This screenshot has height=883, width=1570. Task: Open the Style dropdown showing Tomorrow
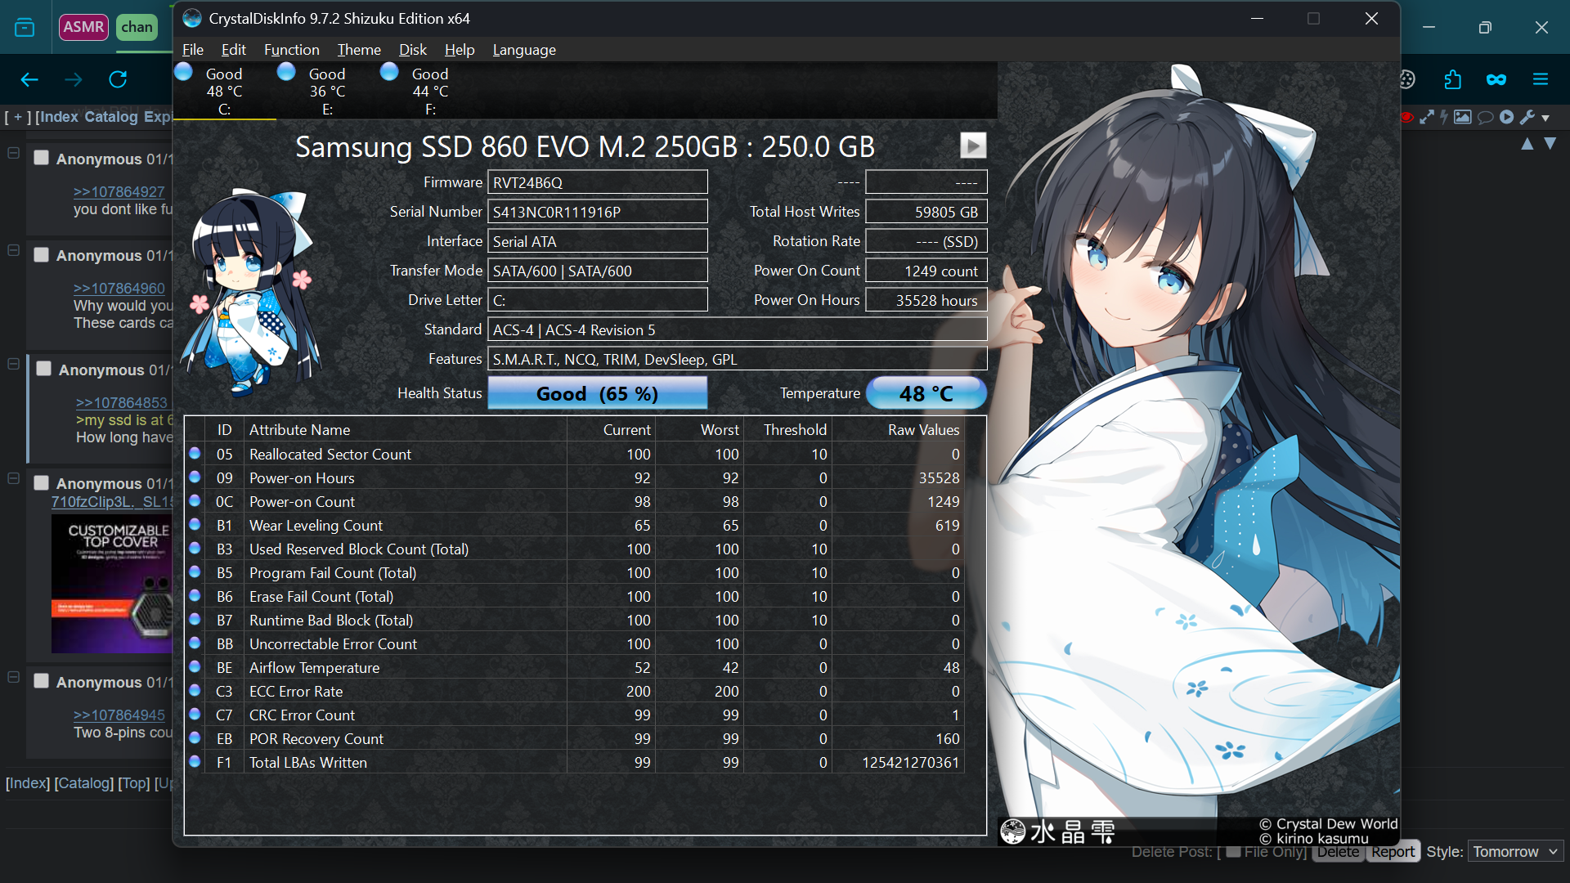(x=1515, y=851)
